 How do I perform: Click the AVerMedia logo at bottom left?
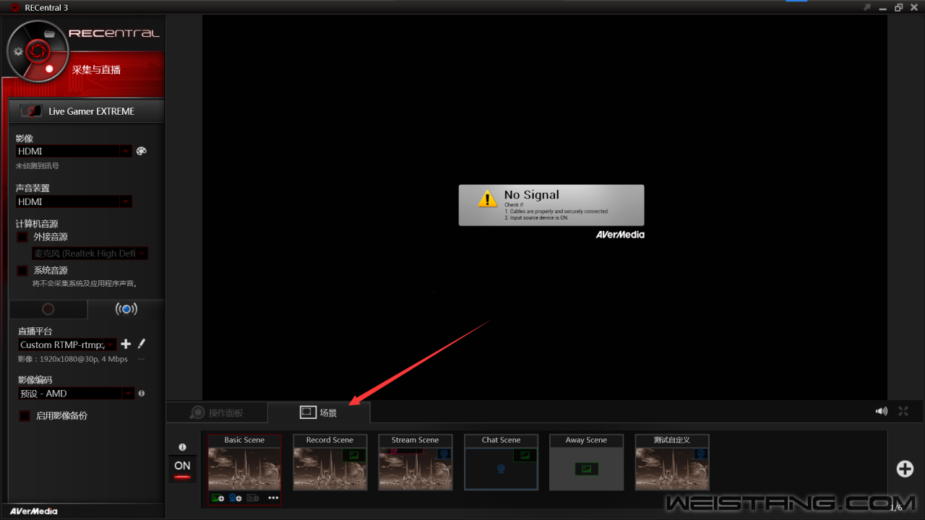34,511
